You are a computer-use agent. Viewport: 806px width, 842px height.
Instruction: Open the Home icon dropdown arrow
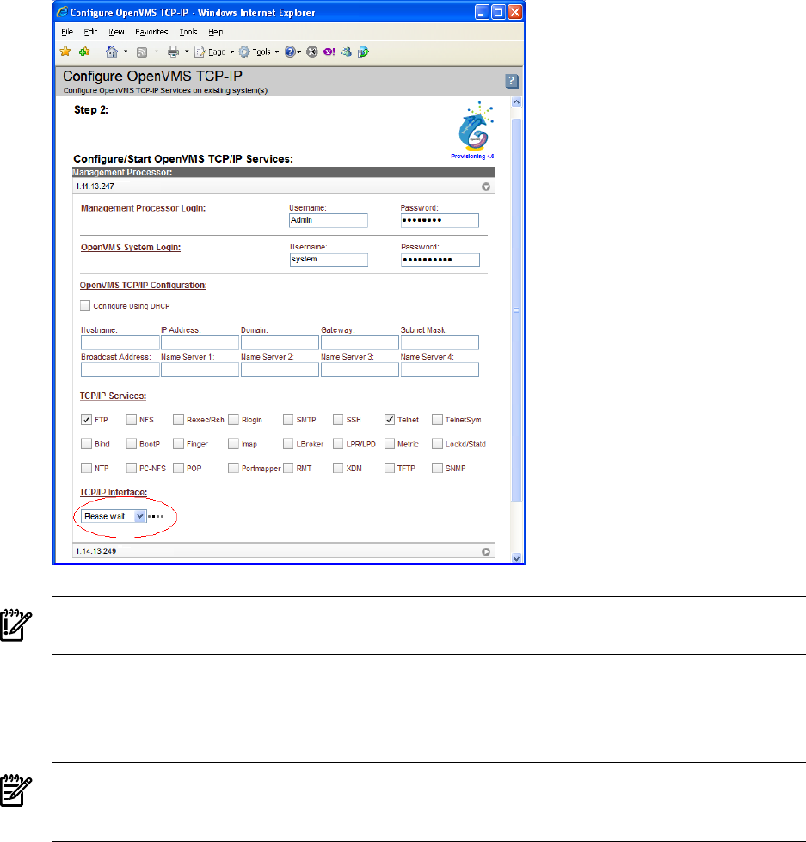126,52
